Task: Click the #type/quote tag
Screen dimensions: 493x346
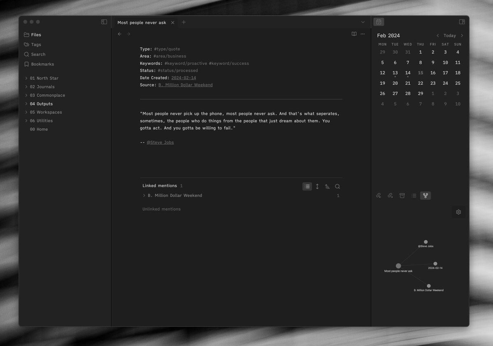Action: tap(167, 49)
